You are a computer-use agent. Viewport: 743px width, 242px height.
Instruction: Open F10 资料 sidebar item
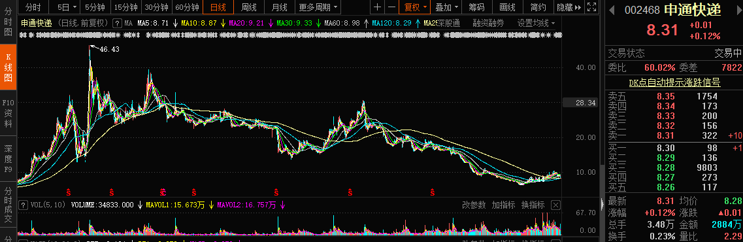point(8,113)
